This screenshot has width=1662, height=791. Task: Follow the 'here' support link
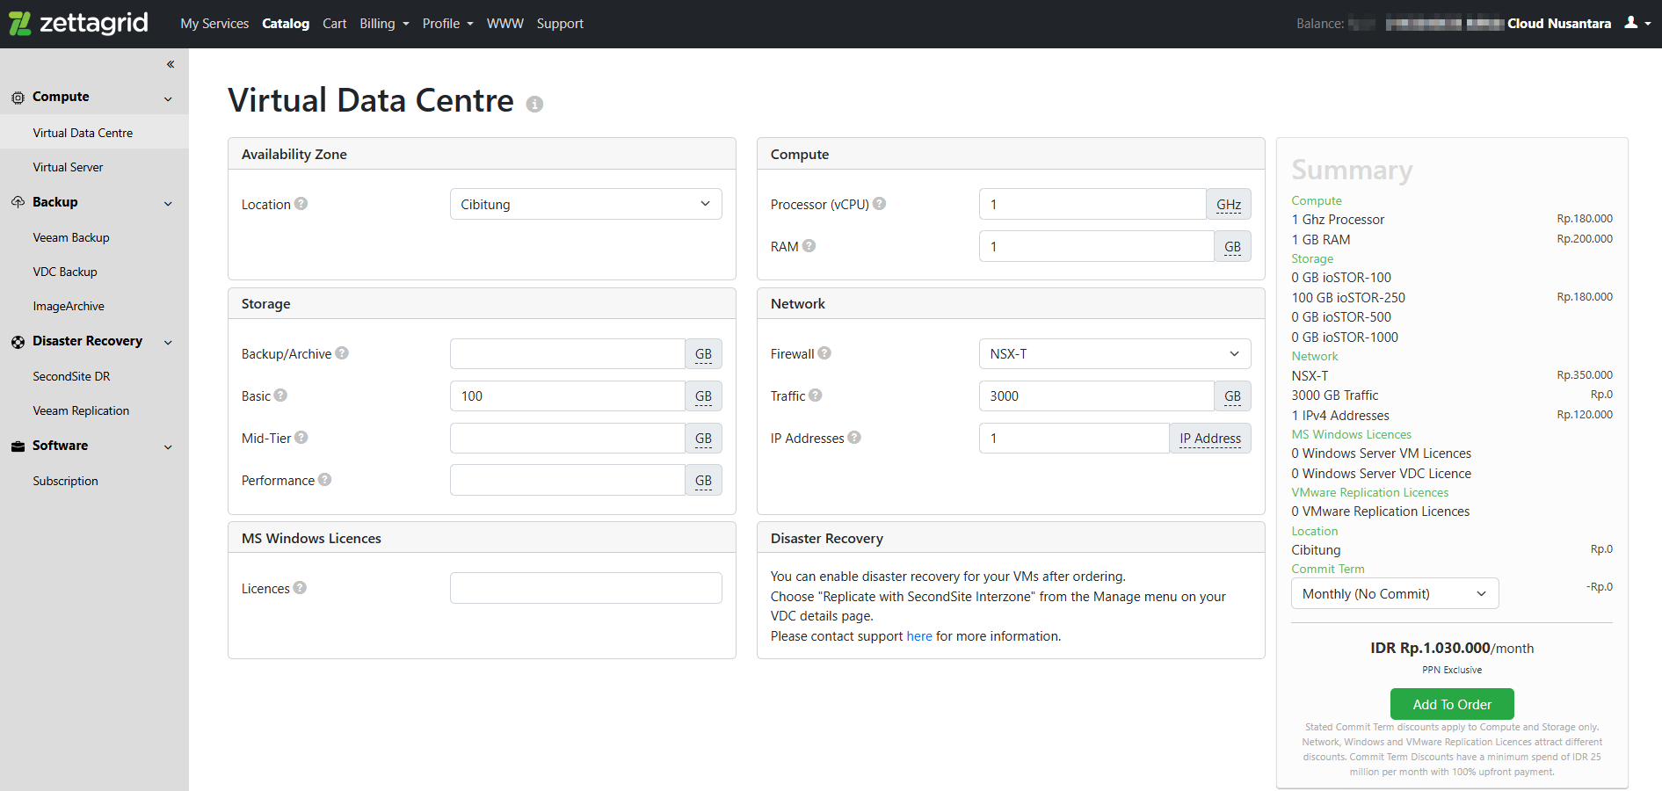click(x=919, y=636)
